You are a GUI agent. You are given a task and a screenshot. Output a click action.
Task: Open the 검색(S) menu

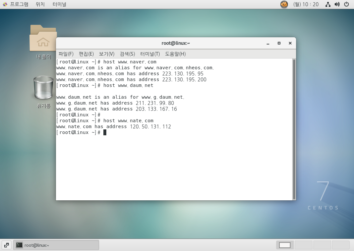coord(127,54)
